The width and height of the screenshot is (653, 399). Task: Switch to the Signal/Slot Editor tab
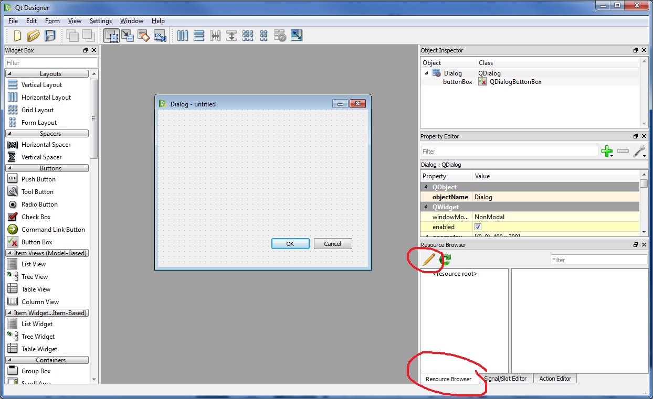[x=506, y=378]
